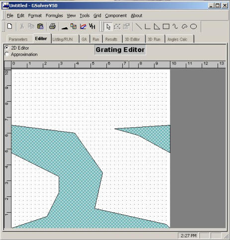Switch to the Parameters tab
The width and height of the screenshot is (230, 240).
tap(18, 39)
